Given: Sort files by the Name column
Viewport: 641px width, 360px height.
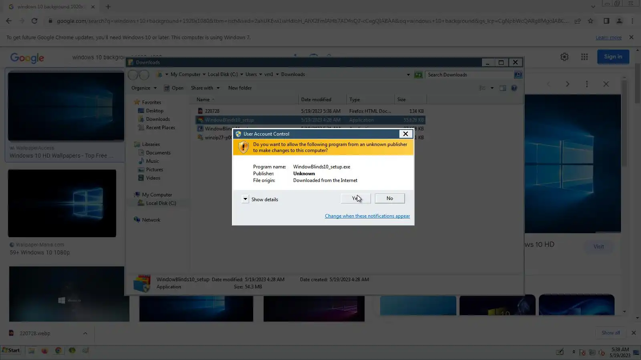Looking at the screenshot, I should coord(244,100).
